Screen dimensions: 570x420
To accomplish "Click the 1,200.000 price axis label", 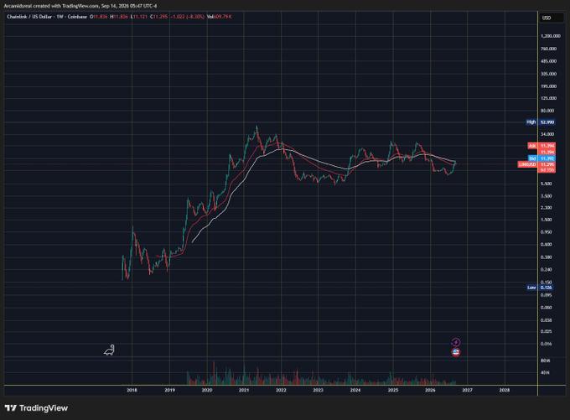I will tap(551, 36).
